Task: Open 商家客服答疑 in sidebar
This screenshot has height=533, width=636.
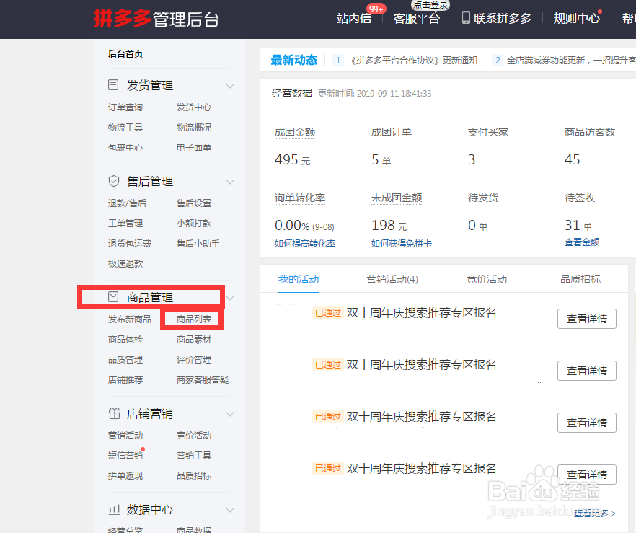Action: click(x=203, y=380)
